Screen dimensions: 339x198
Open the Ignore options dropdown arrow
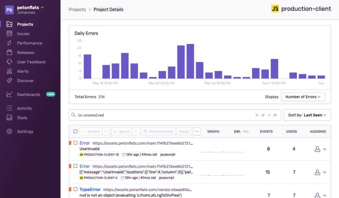click(x=136, y=131)
